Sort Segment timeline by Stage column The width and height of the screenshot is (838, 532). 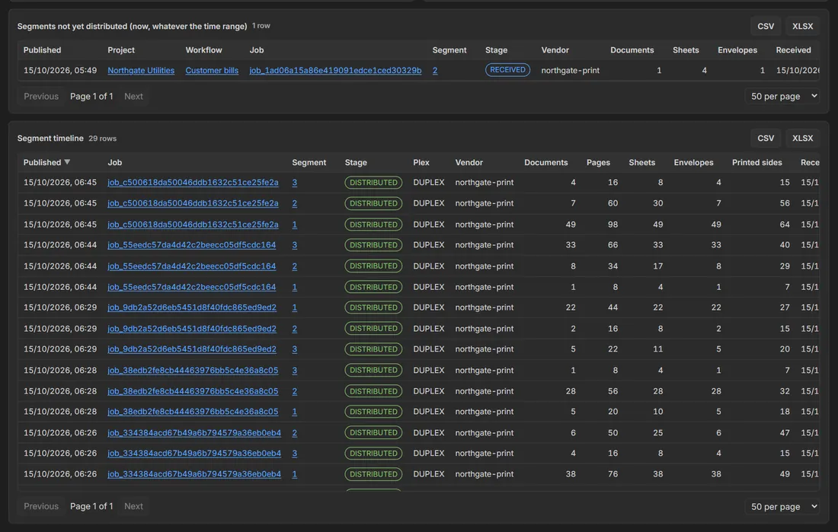click(x=356, y=162)
